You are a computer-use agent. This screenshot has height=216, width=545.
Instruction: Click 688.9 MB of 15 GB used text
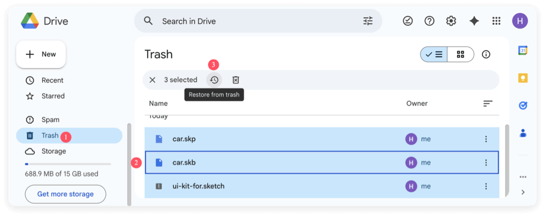[62, 174]
